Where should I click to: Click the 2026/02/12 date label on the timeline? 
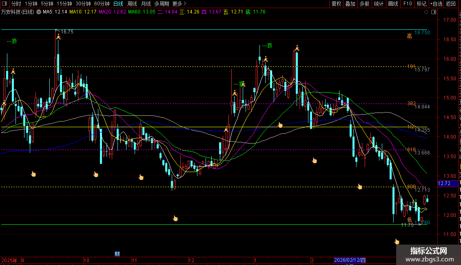pos(350,260)
